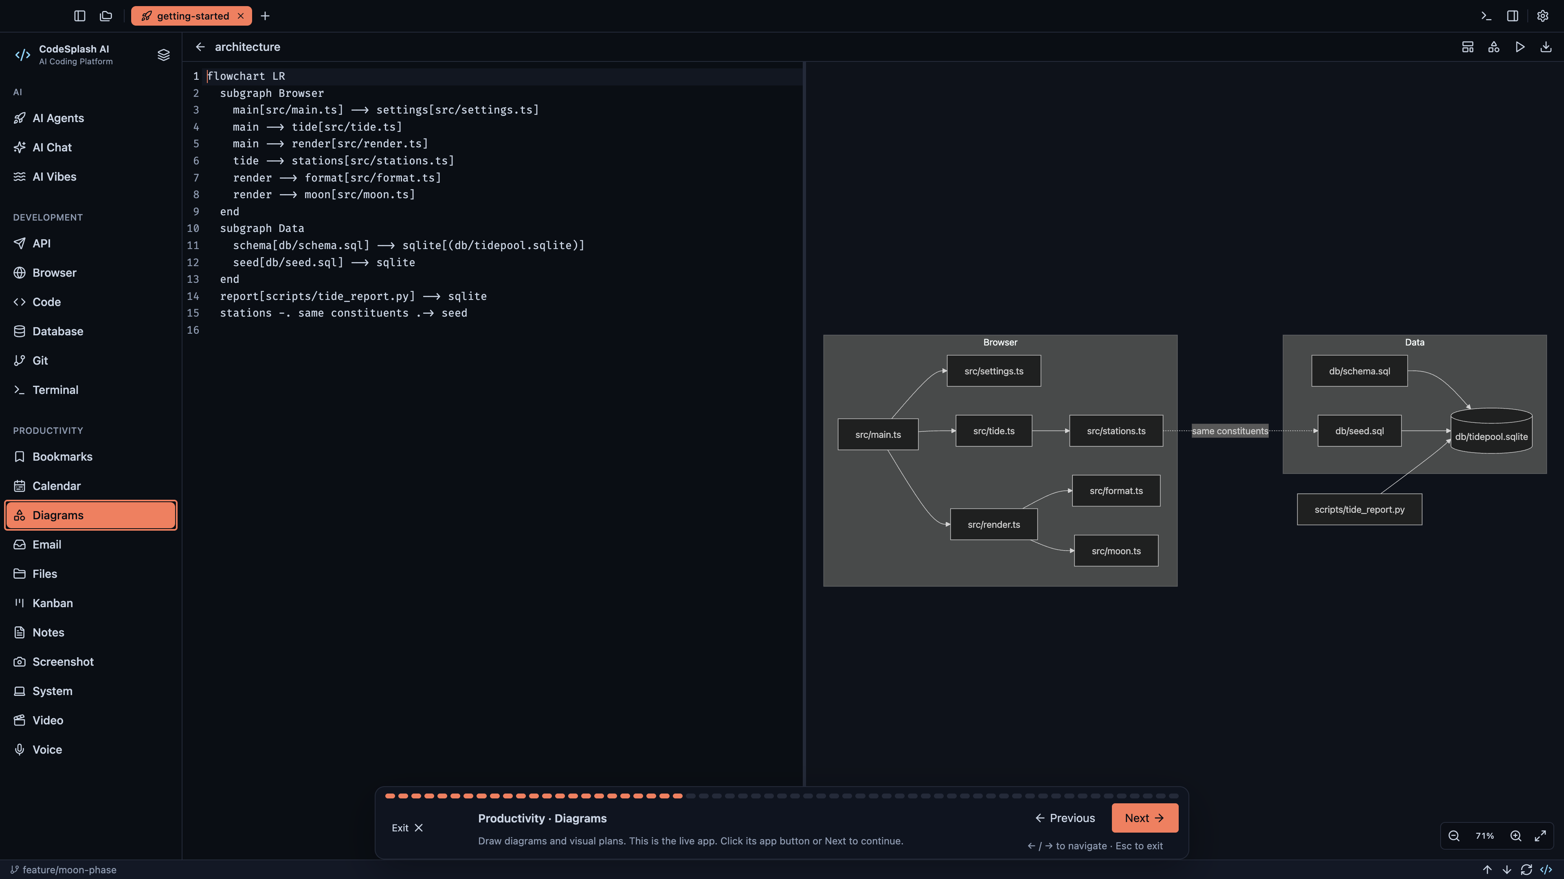Open the folders icon in the top bar
Screen dimensions: 1564x879
[x=106, y=16]
